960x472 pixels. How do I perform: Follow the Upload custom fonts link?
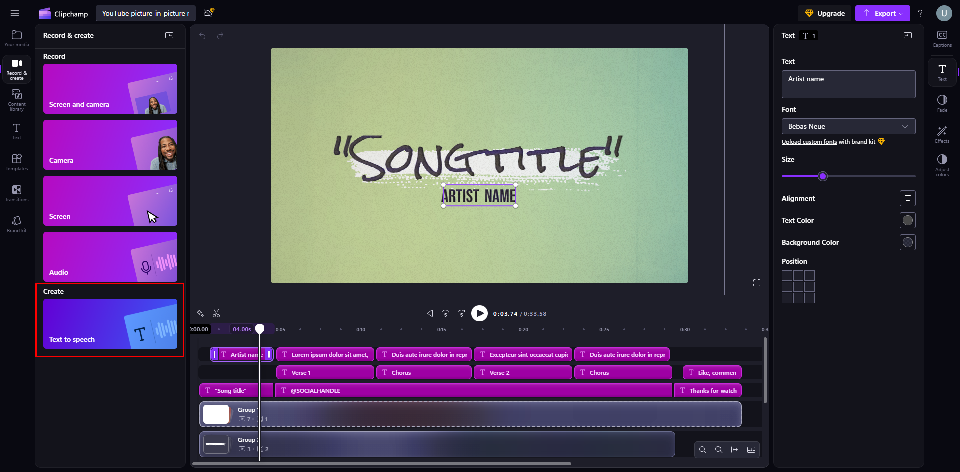809,142
